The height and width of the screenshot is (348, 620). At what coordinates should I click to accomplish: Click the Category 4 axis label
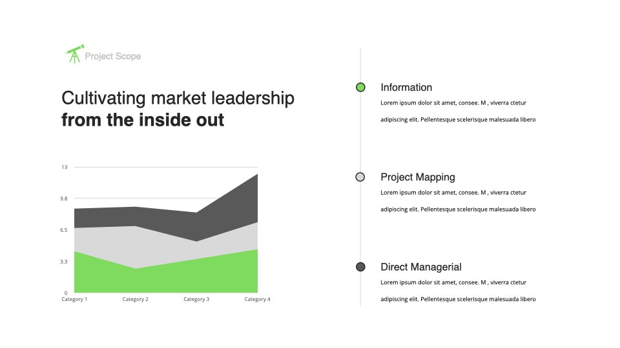click(x=257, y=299)
